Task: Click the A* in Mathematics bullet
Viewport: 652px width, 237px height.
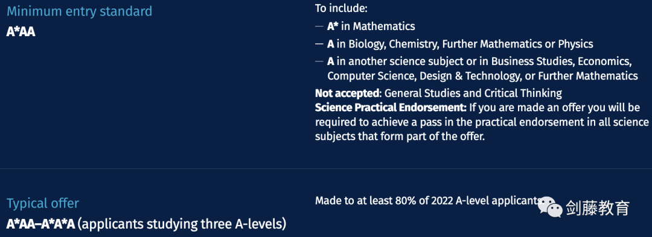Action: 371,26
